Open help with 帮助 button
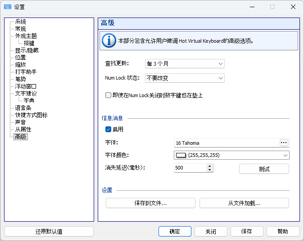Screen dimensions: 304x241 point(283,232)
